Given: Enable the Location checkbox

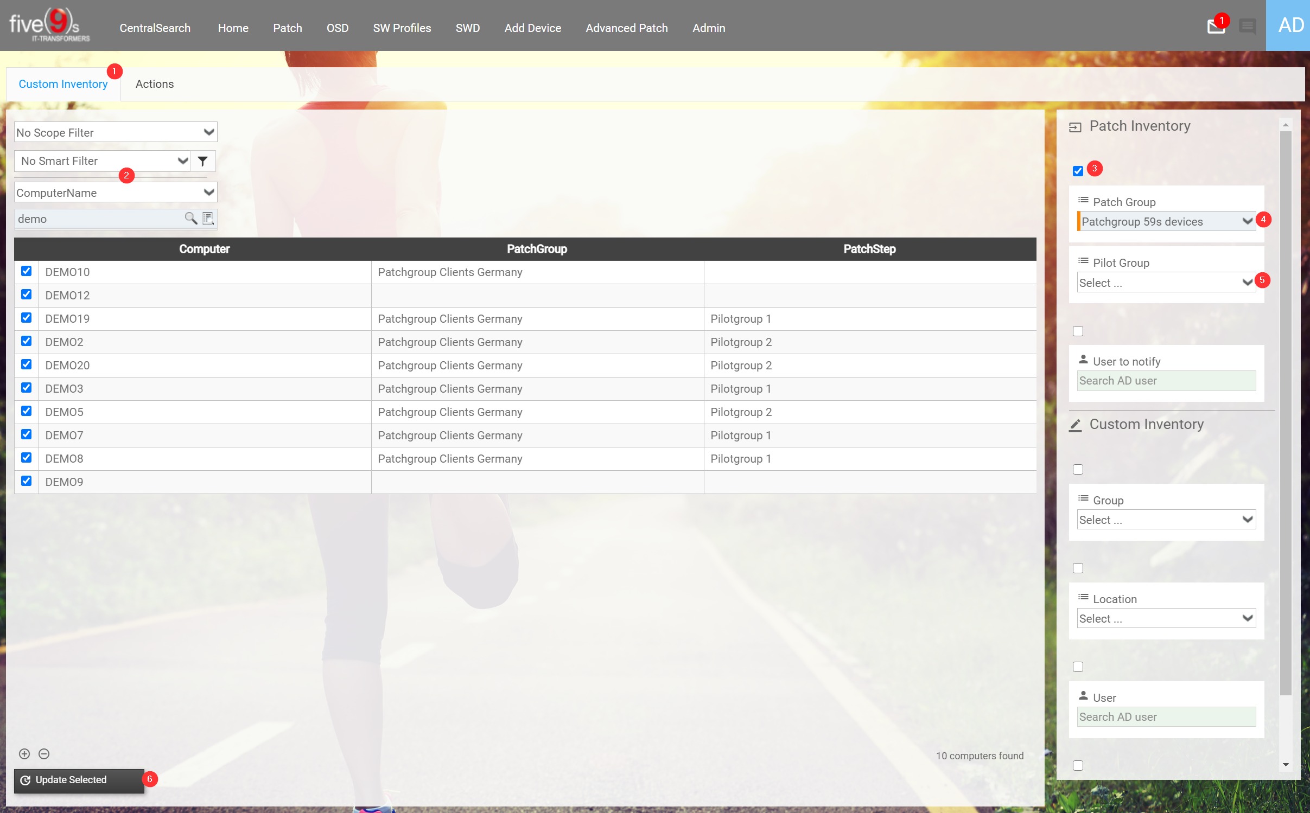Looking at the screenshot, I should click(1078, 568).
